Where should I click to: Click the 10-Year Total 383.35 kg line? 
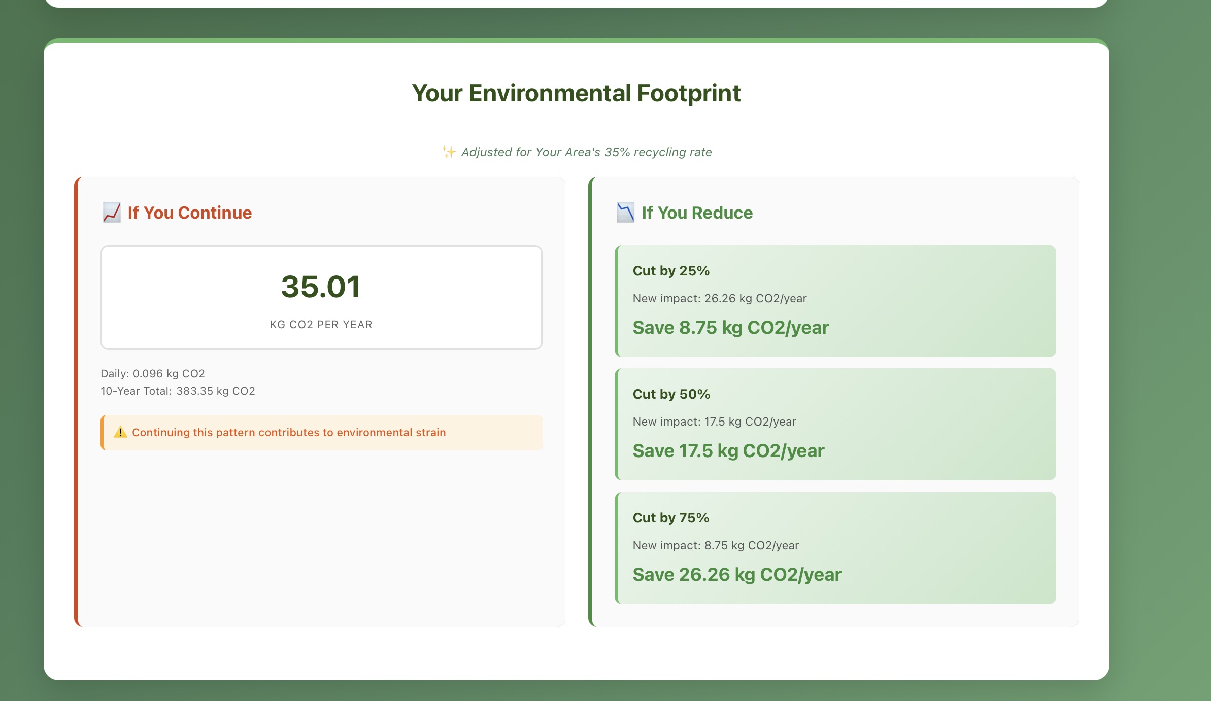tap(178, 391)
